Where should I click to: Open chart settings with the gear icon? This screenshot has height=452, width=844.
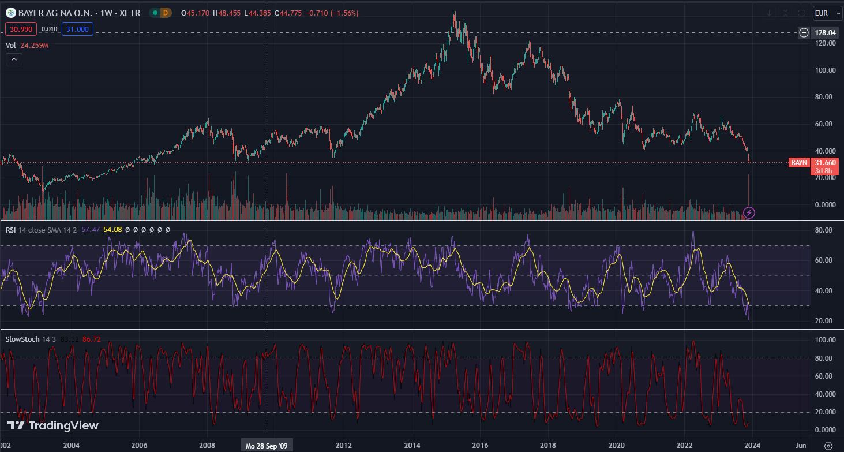pos(828,446)
